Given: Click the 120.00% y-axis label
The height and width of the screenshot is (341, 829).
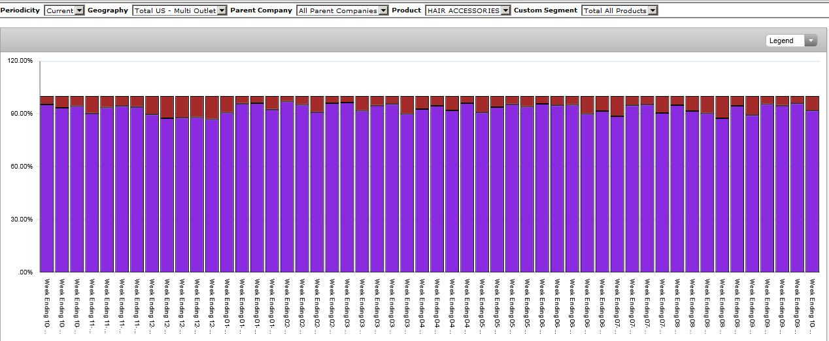Looking at the screenshot, I should (x=20, y=61).
